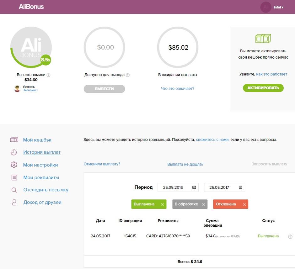The width and height of the screenshot is (295, 269).
Task: Open calendar icon for end date 25.05.2017
Action: tap(240, 187)
